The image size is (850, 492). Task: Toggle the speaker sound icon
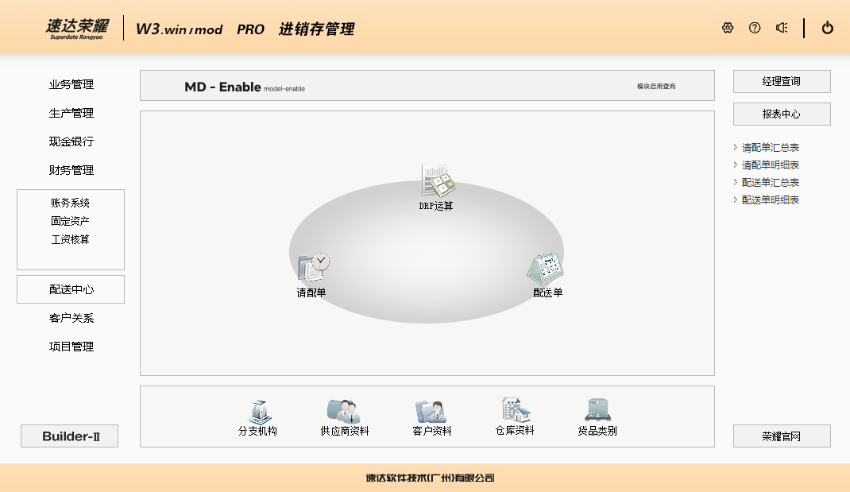click(x=782, y=28)
